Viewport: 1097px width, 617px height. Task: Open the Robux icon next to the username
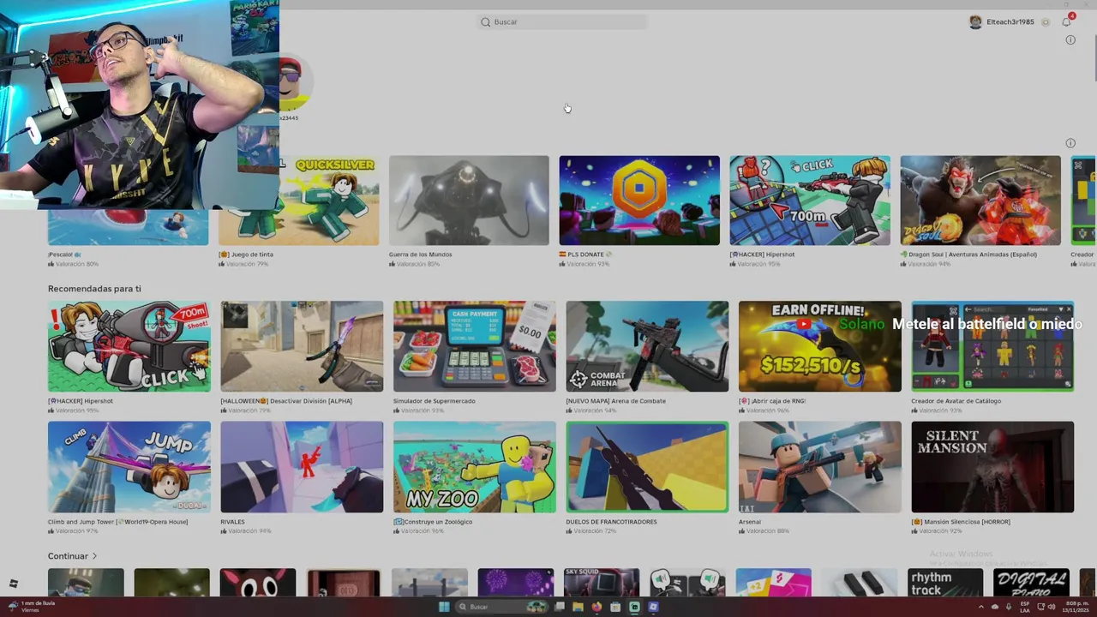(x=1046, y=22)
